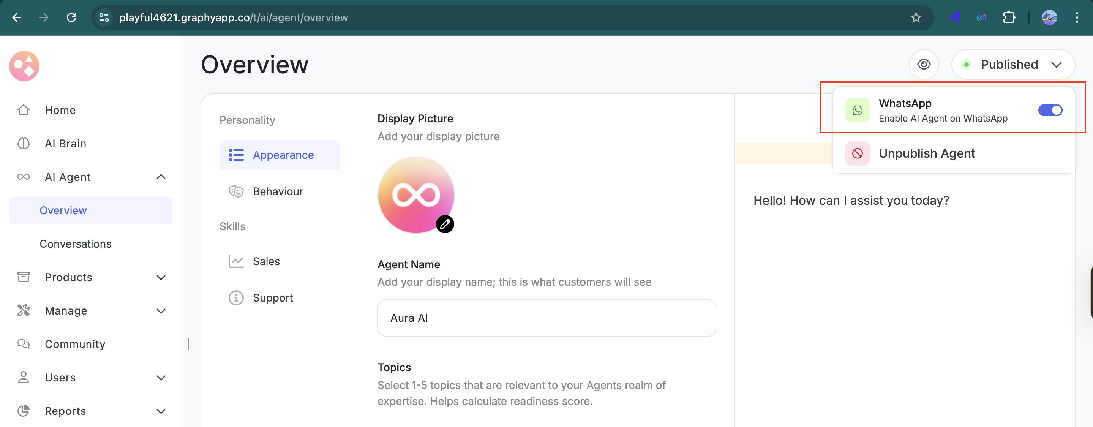Screen dimensions: 1093x427
Task: Click the browser extensions puzzle icon
Action: point(1009,17)
